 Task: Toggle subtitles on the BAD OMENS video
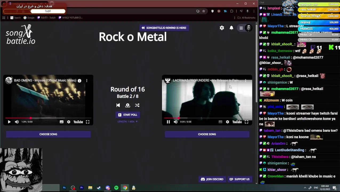tap(62, 122)
